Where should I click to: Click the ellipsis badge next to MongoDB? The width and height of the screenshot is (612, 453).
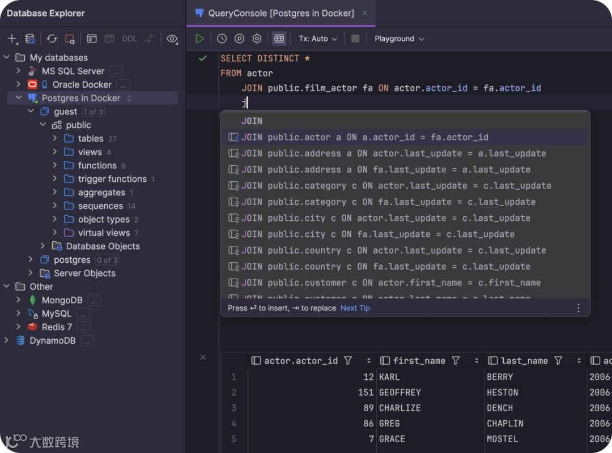coord(94,301)
